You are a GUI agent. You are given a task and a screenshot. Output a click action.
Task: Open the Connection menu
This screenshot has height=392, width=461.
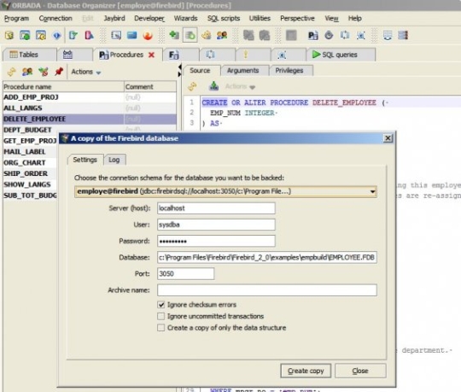pos(55,18)
